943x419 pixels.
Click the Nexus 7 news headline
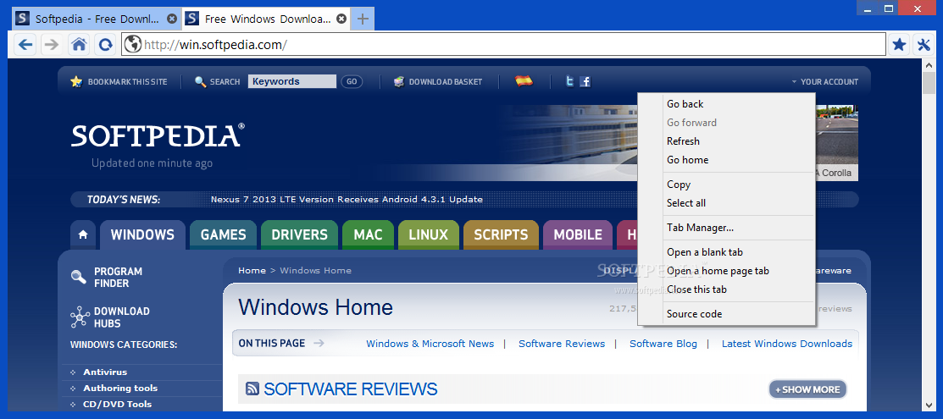click(347, 200)
